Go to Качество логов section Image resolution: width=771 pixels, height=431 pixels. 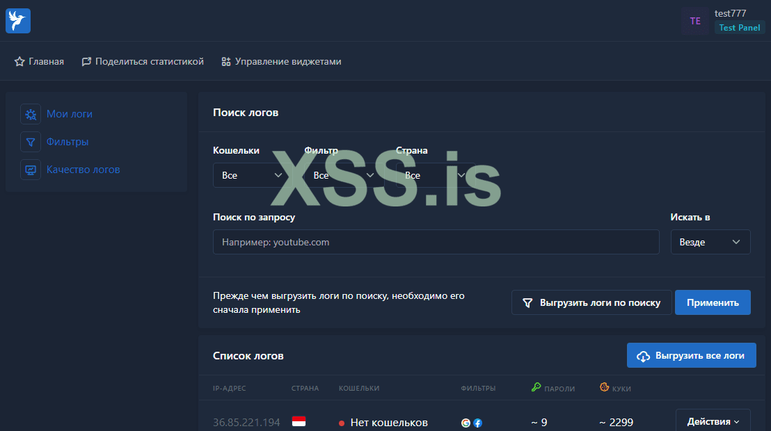83,170
